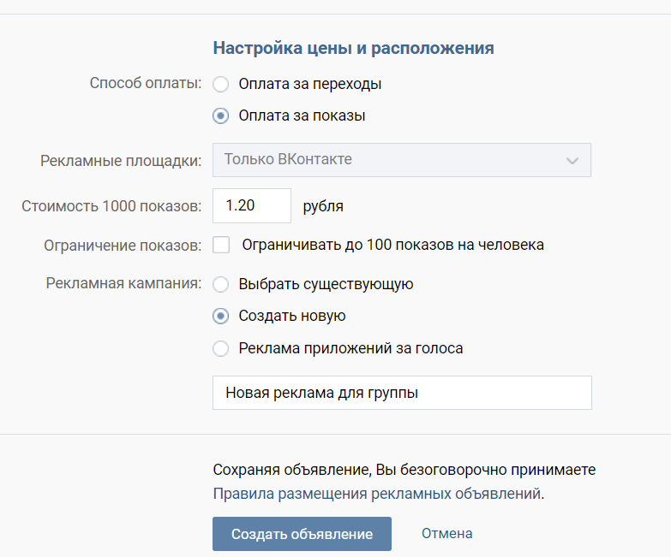Click the Реклама приложений за голоса label text
This screenshot has height=557, width=671.
(x=350, y=348)
